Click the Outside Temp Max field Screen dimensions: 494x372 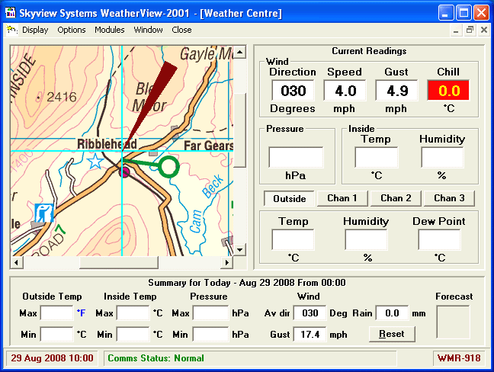57,313
